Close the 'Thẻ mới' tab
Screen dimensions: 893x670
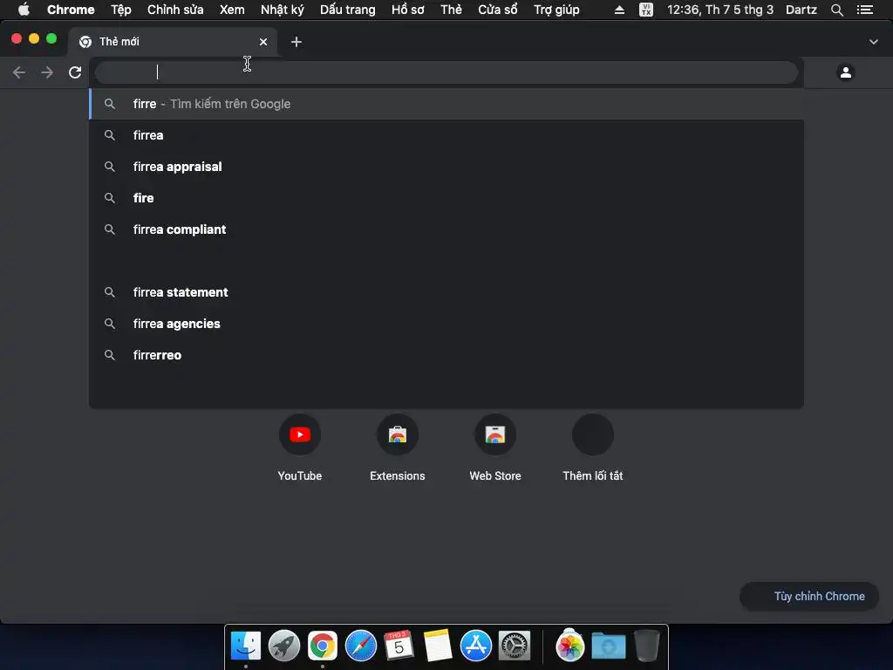click(263, 42)
